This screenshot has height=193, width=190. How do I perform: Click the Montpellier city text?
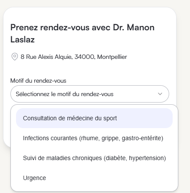tap(112, 57)
